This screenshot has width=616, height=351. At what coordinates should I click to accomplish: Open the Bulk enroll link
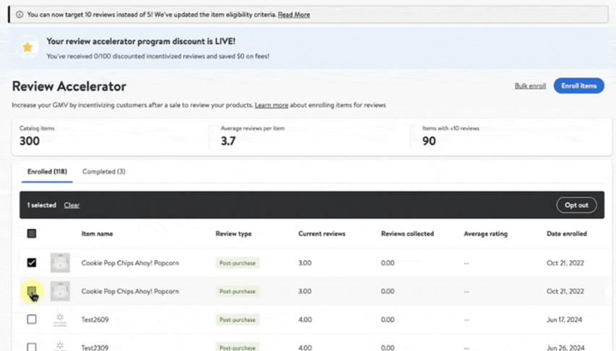click(x=530, y=86)
